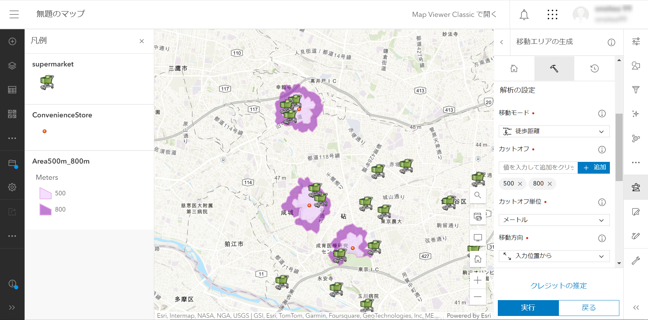Remove the 500 cutoff value chip
Viewport: 648px width, 320px height.
click(520, 184)
